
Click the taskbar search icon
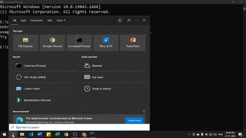[13, 135]
